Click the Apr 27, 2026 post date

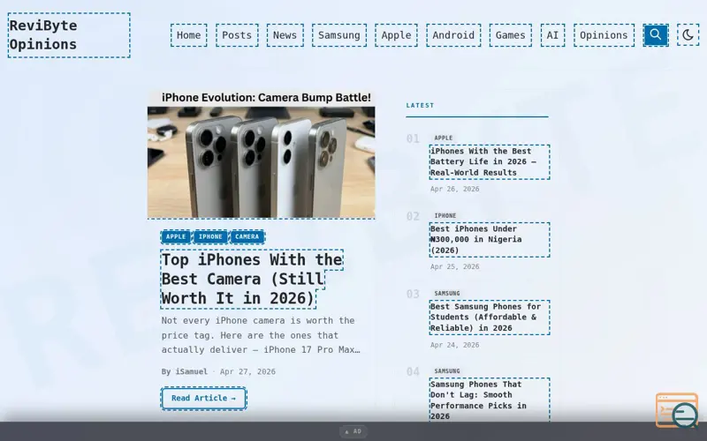[247, 371]
